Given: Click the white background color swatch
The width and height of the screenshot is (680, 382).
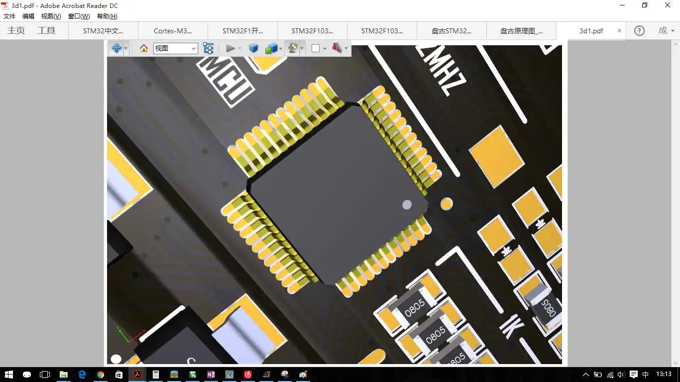Looking at the screenshot, I should tap(316, 48).
